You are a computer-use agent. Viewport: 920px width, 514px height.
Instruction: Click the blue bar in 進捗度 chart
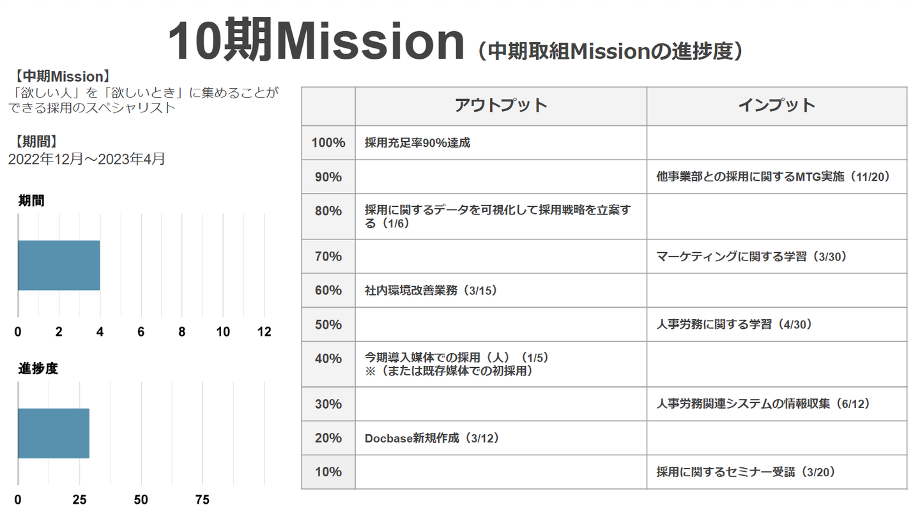point(53,433)
